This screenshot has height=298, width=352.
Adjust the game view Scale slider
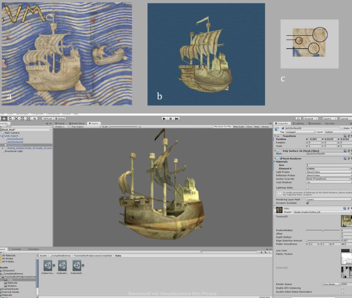pos(123,127)
